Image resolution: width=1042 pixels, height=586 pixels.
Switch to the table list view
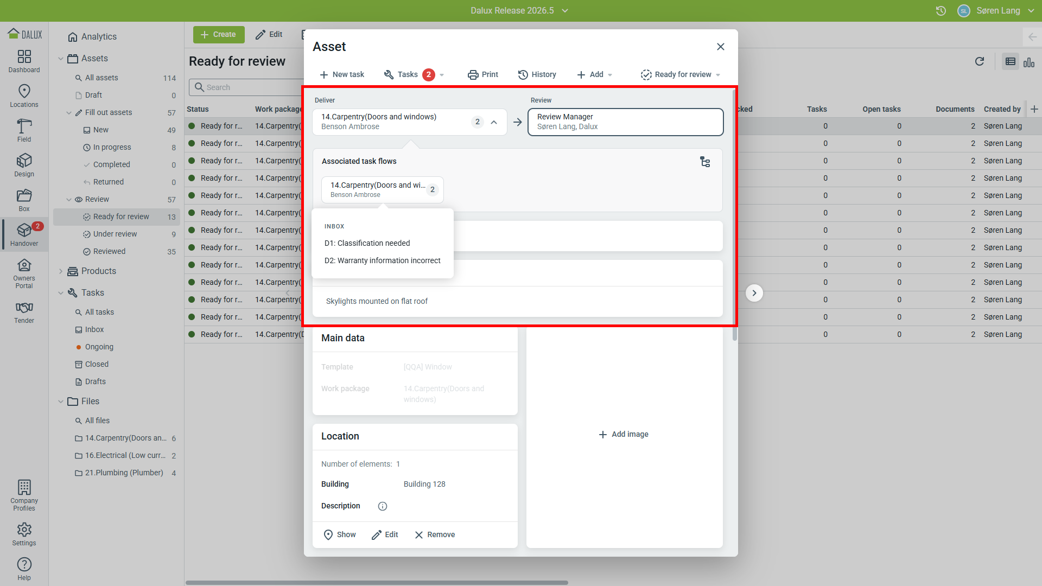coord(1011,62)
